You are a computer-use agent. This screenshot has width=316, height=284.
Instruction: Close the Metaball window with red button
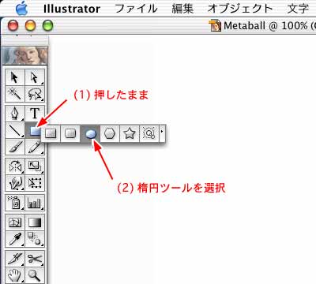point(13,25)
